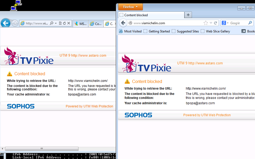Click the Internet Explorer forward arrow button
Screen dimensions: 255x159
point(15,23)
